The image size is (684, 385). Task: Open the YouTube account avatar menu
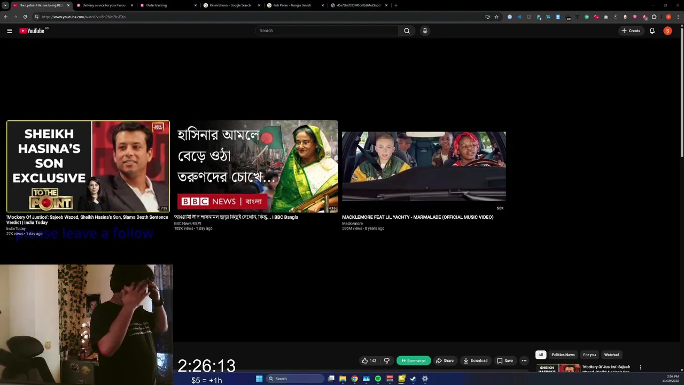pos(667,30)
